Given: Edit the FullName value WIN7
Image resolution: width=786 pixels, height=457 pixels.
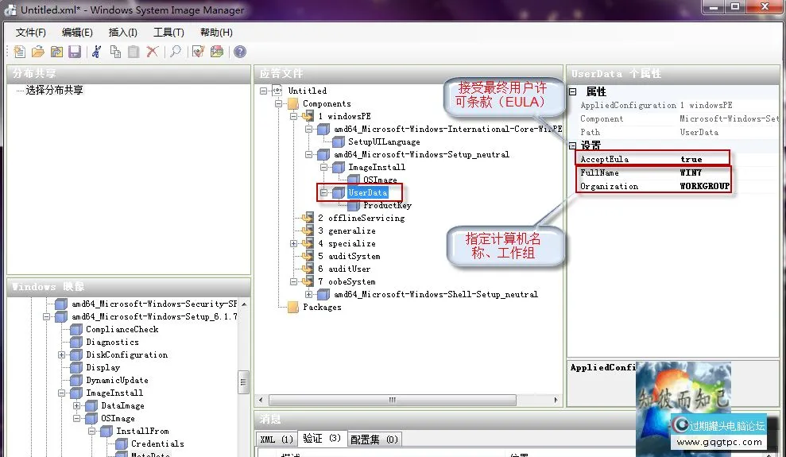Looking at the screenshot, I should [x=691, y=173].
